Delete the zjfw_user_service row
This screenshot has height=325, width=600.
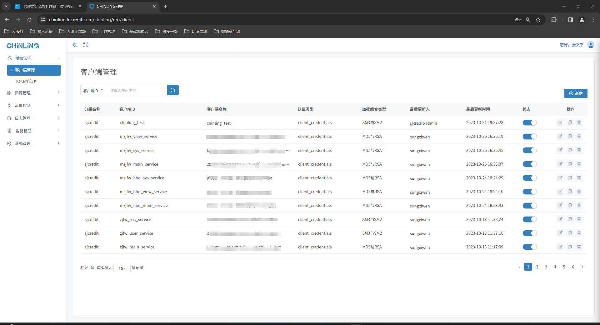pos(579,233)
